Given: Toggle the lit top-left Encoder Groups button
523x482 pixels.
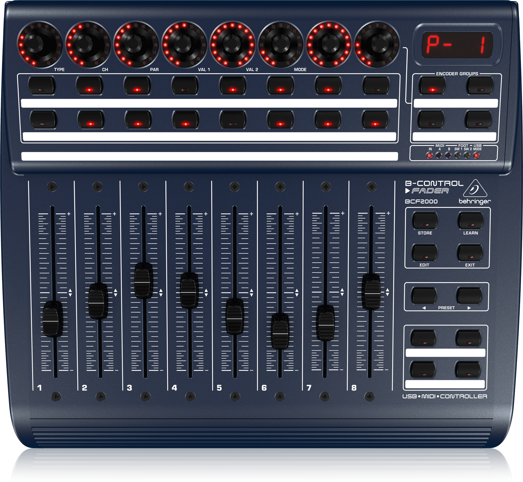Looking at the screenshot, I should coord(432,85).
